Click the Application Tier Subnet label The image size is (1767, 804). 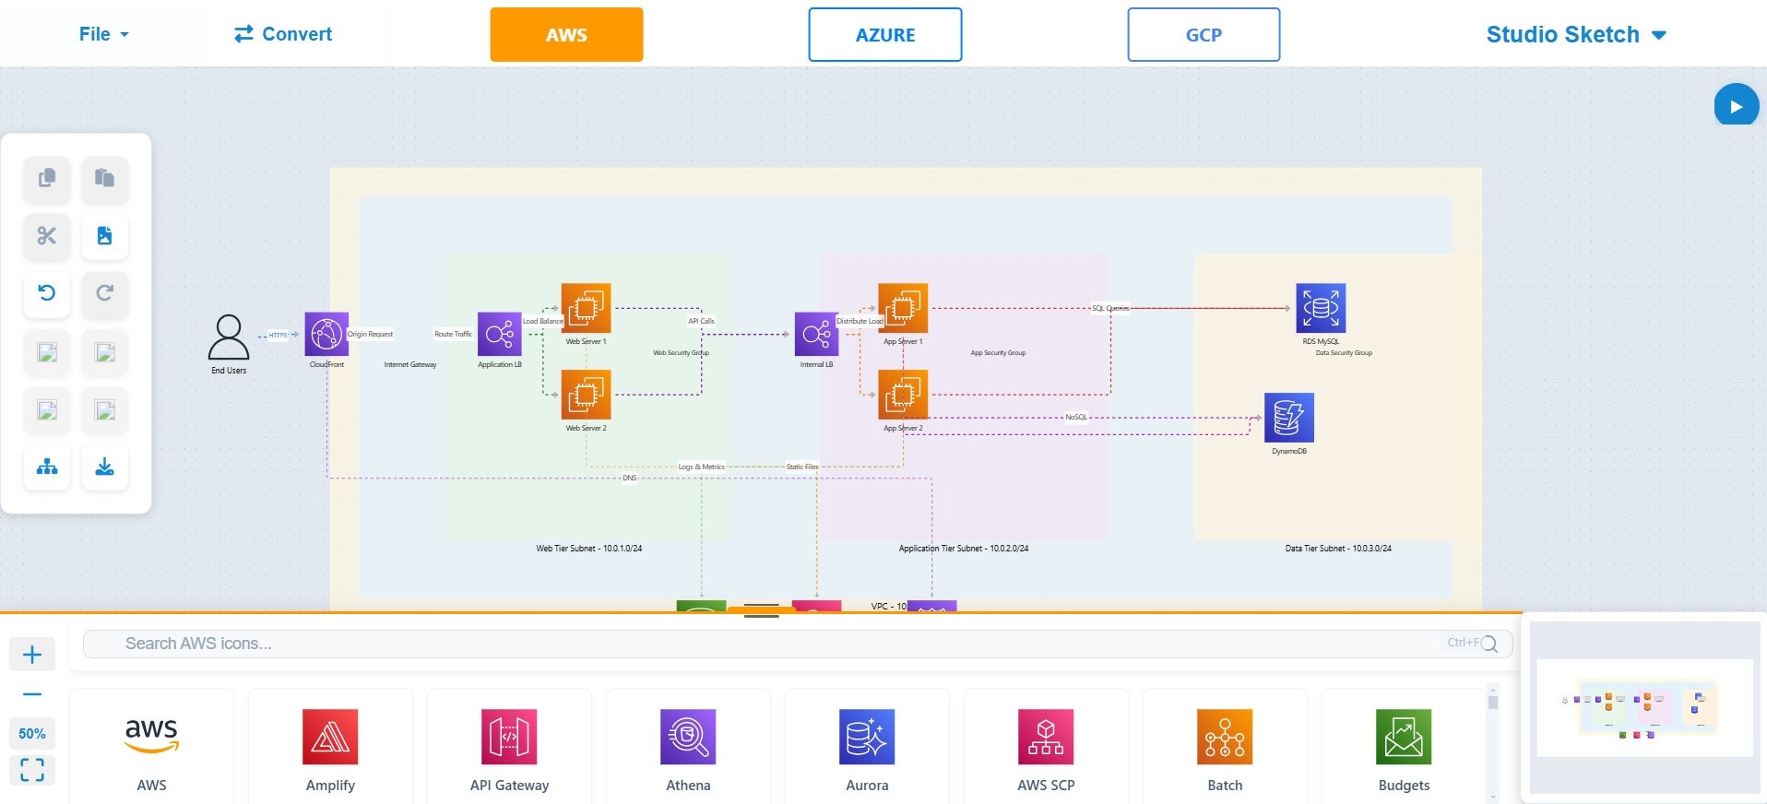[964, 549]
